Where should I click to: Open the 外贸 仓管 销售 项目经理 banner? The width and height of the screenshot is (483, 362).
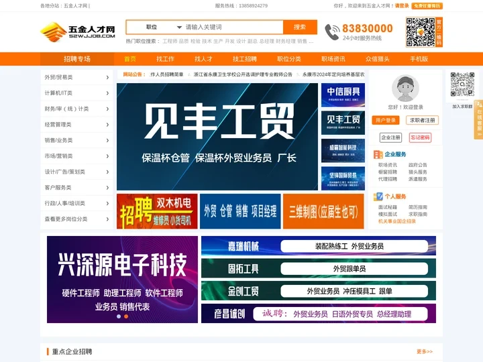pyautogui.click(x=240, y=211)
